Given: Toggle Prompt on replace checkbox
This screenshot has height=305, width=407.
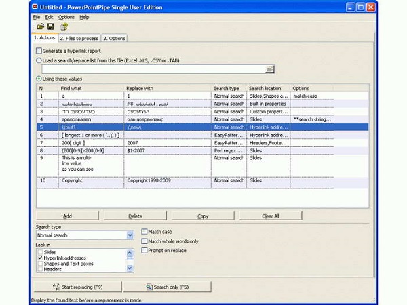Looking at the screenshot, I should pyautogui.click(x=144, y=251).
